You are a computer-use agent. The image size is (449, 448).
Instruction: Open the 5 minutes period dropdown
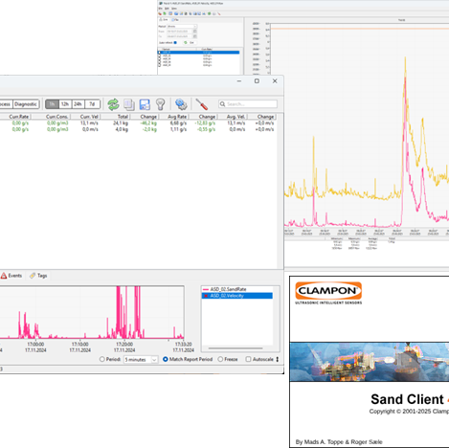point(141,360)
